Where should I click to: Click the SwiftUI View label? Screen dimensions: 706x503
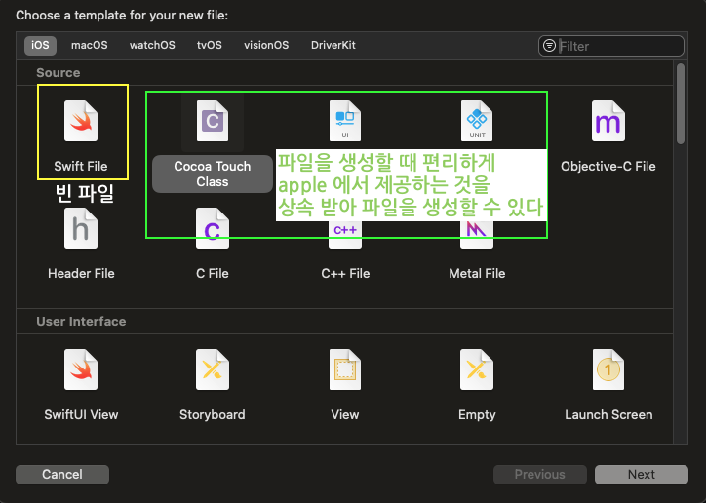[81, 415]
